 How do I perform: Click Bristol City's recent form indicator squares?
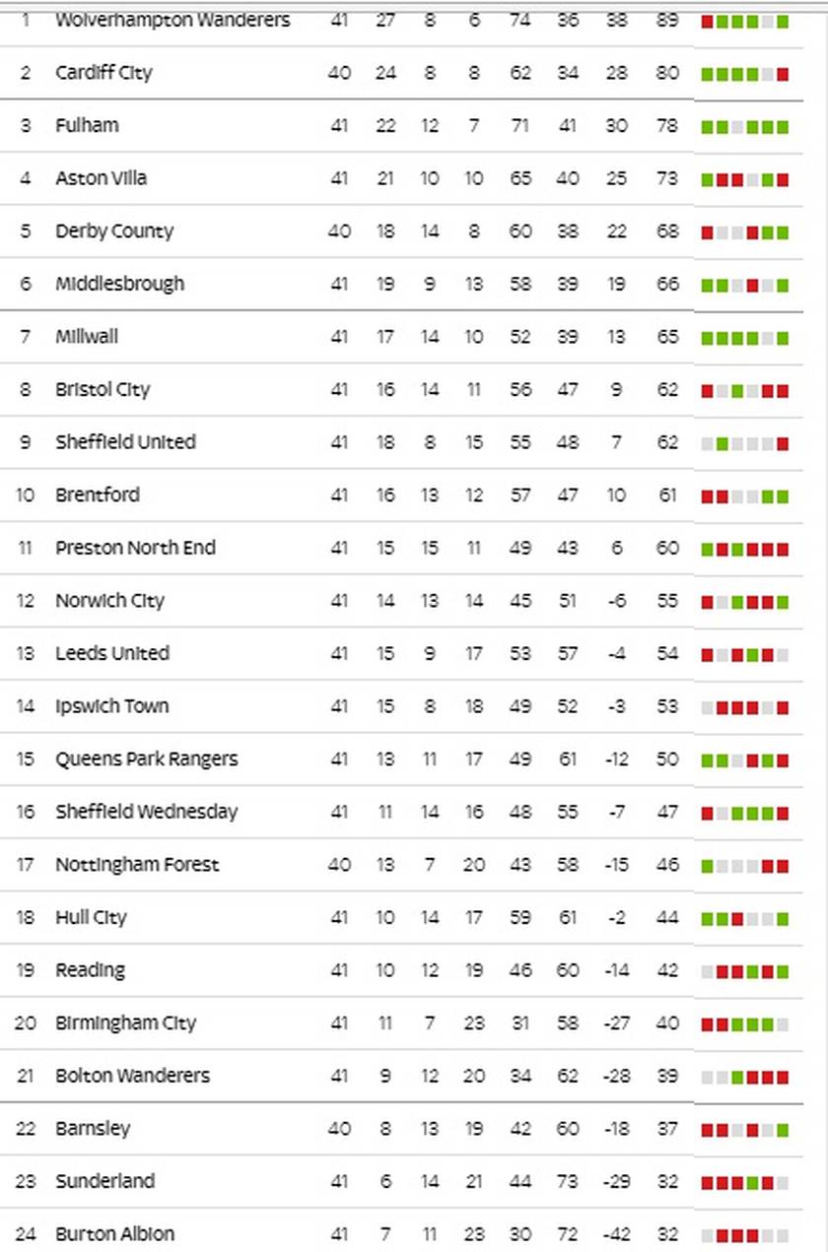744,391
